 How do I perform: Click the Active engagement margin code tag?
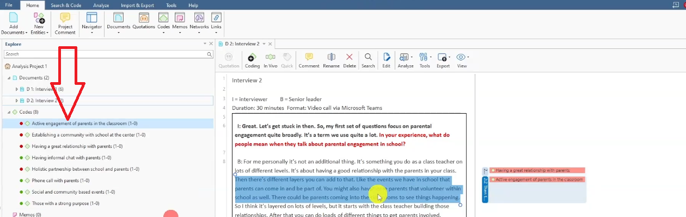tap(537, 179)
